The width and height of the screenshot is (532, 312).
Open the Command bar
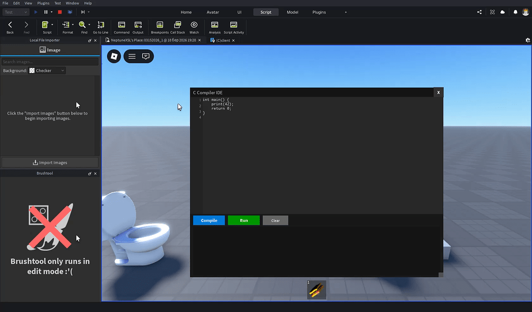[122, 27]
